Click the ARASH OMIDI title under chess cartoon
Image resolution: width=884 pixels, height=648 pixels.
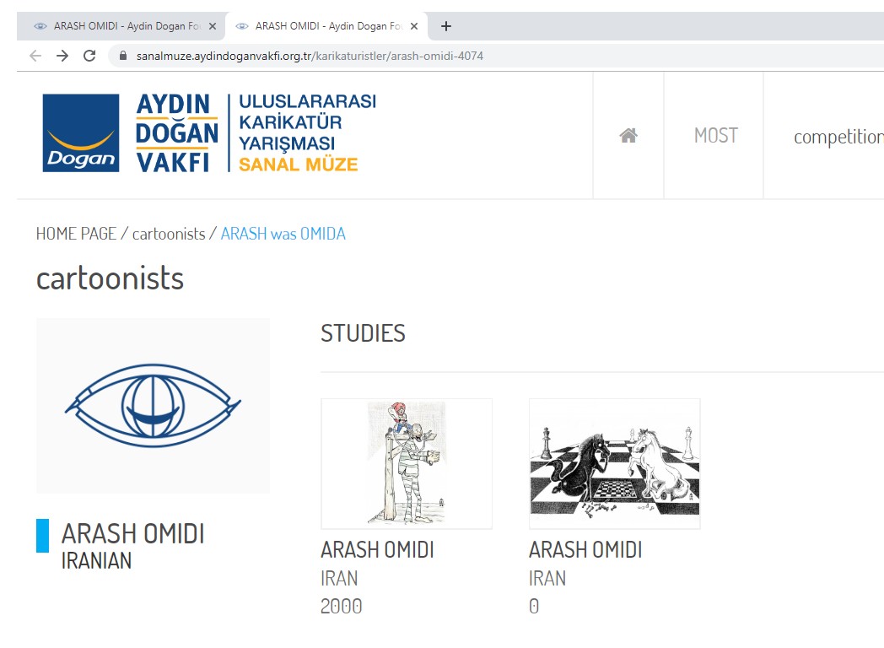(x=585, y=550)
